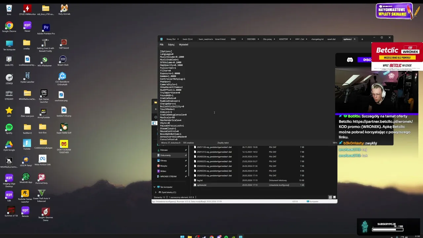
Task: Click the VSync=0 line in Notepad
Action: pos(165,123)
